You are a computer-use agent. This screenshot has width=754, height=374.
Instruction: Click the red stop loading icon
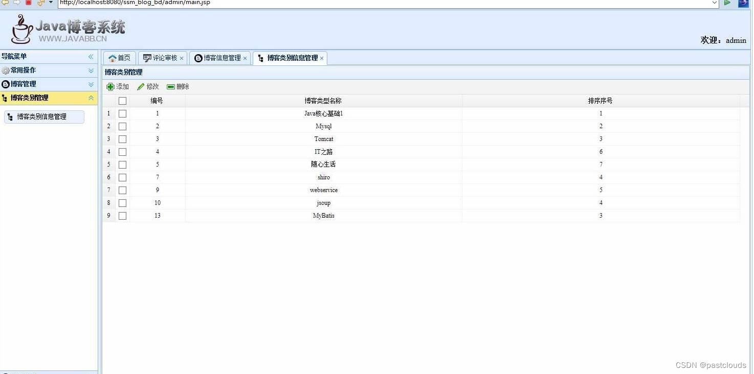29,3
